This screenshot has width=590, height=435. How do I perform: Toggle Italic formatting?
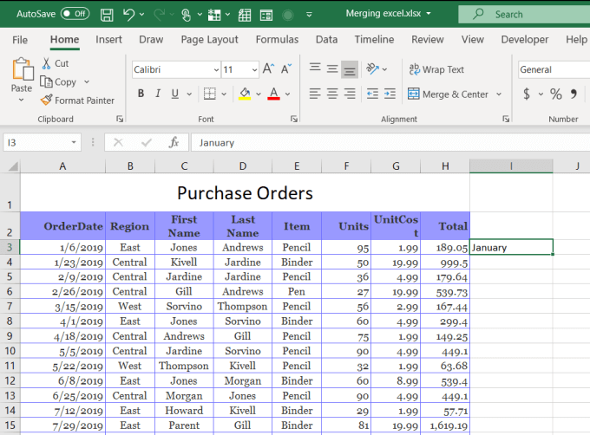click(159, 94)
